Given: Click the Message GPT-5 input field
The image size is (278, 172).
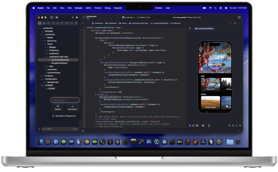Looking at the screenshot, I should tap(65, 100).
